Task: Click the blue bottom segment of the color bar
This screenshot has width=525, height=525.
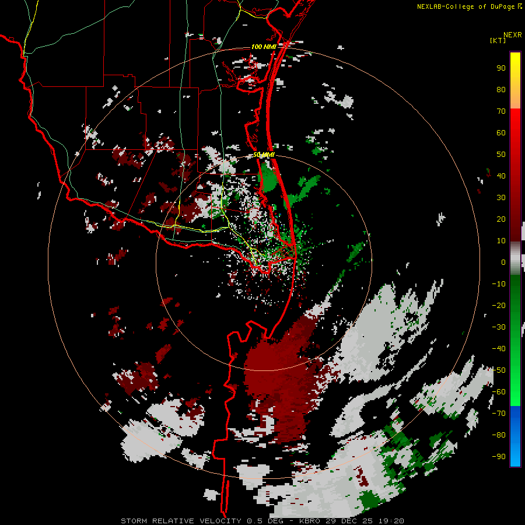Action: (x=515, y=436)
